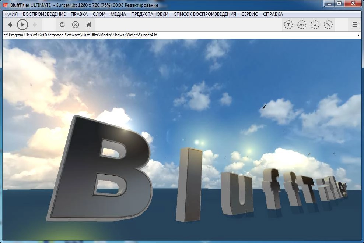
Task: Click the dashed Abc layer icon
Action: point(302,25)
